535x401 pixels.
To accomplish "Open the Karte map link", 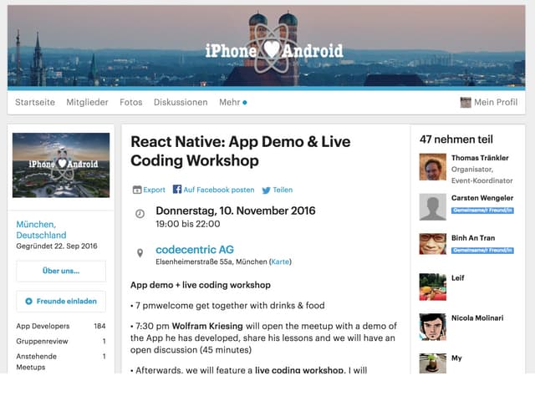I will click(x=281, y=261).
